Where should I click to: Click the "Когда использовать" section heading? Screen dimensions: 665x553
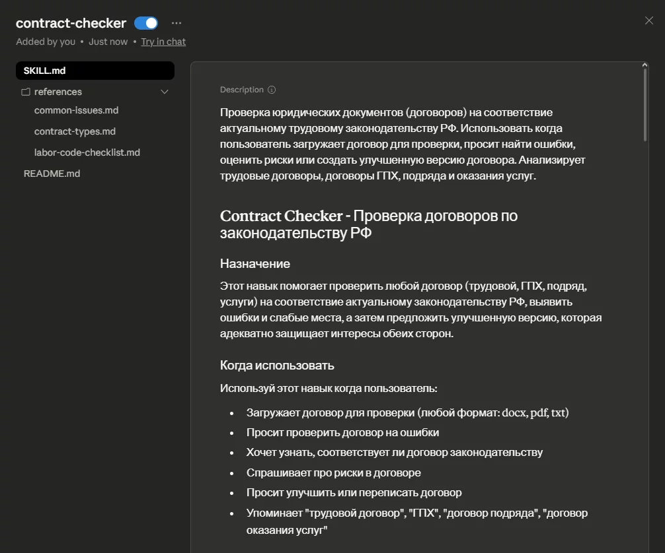(277, 366)
